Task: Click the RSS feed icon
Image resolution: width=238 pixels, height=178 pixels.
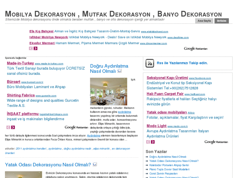Action: (150, 63)
